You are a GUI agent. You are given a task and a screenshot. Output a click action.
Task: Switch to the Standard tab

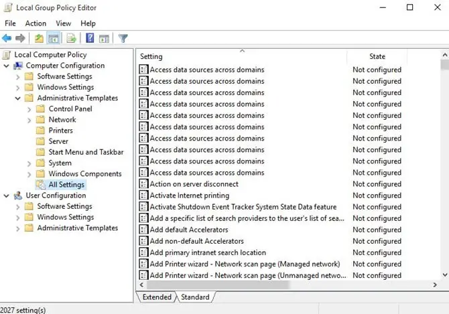195,297
